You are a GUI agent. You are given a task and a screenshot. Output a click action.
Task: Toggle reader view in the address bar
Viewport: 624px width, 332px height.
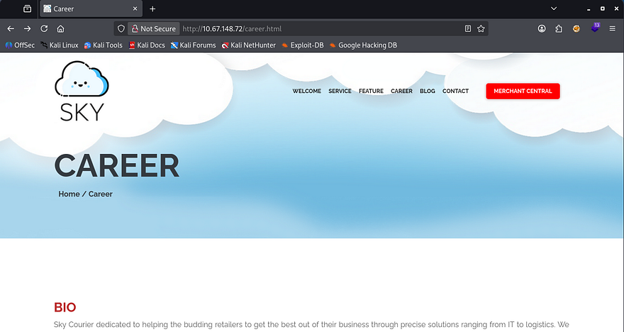coord(467,29)
